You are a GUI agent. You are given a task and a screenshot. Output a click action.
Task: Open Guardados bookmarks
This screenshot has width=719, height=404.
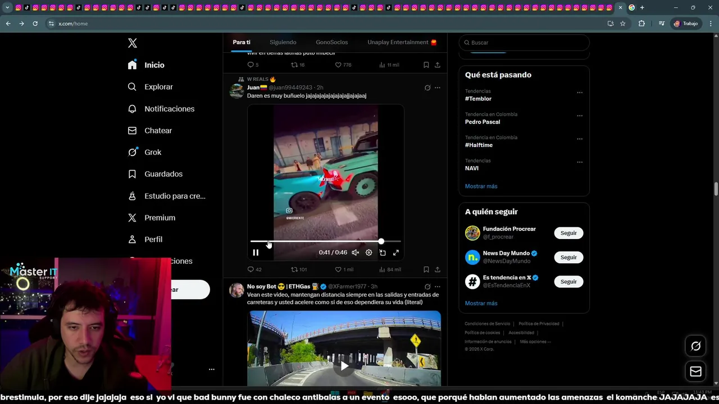coord(155,174)
